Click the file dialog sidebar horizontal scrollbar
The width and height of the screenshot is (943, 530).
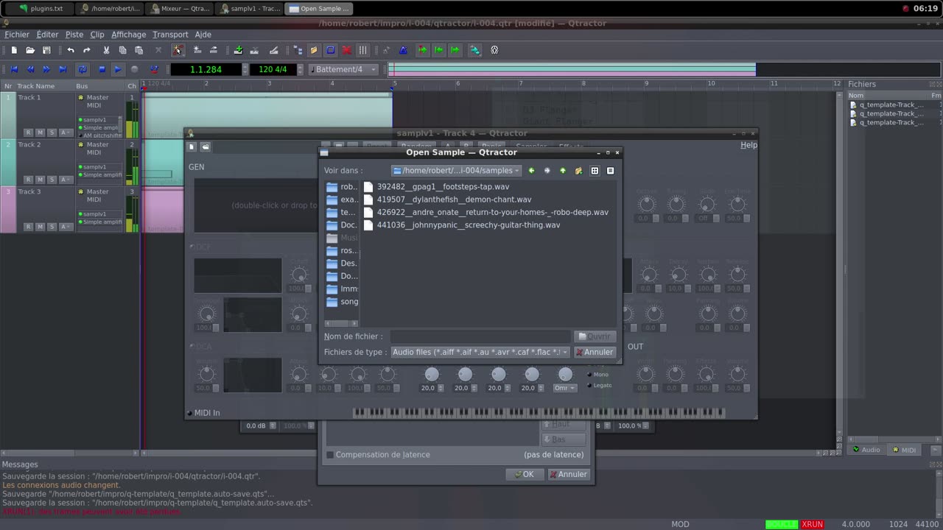pos(341,323)
